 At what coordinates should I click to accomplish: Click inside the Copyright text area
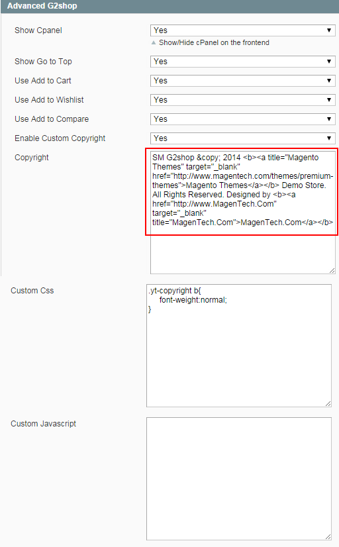[x=243, y=213]
